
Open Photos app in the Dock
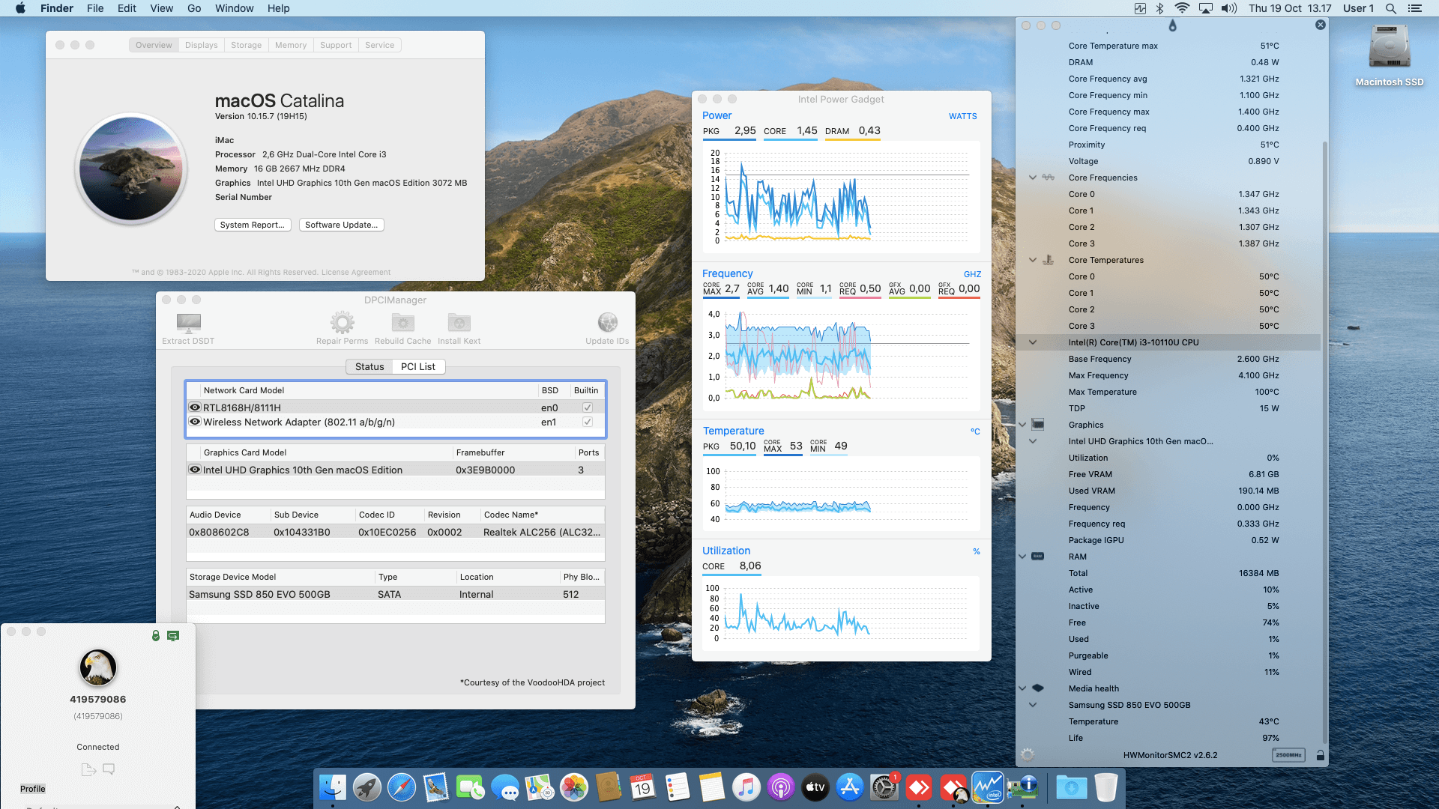click(574, 788)
